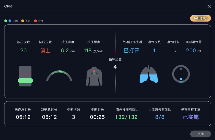Click the 按压深度 label
Screen dimensions: 215x140
[x=68, y=42]
